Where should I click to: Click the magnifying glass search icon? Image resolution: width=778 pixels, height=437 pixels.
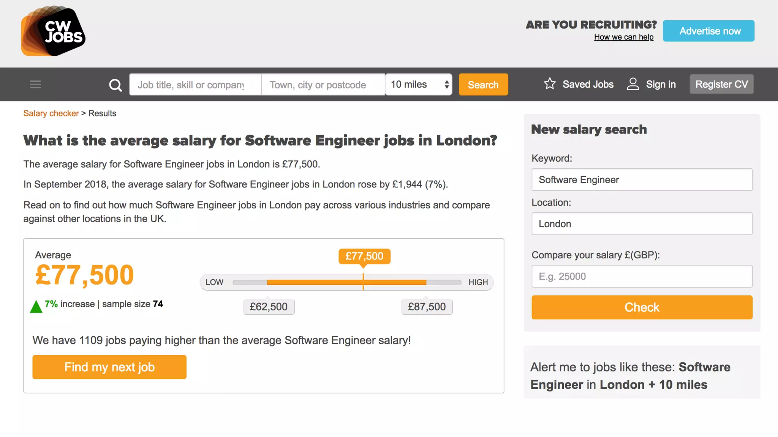click(x=115, y=85)
